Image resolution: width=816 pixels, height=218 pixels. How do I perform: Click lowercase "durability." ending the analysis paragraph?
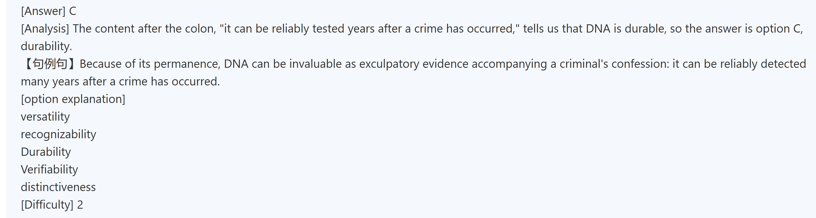pyautogui.click(x=46, y=46)
